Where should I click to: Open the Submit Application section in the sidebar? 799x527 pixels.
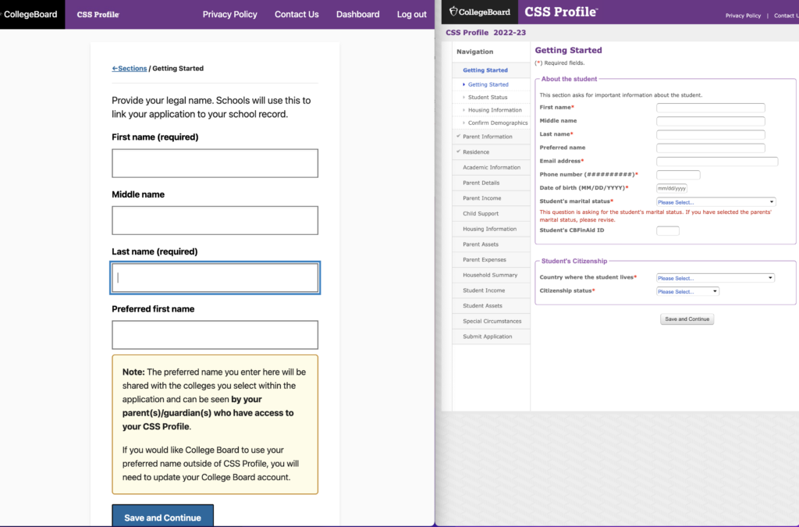coord(488,336)
